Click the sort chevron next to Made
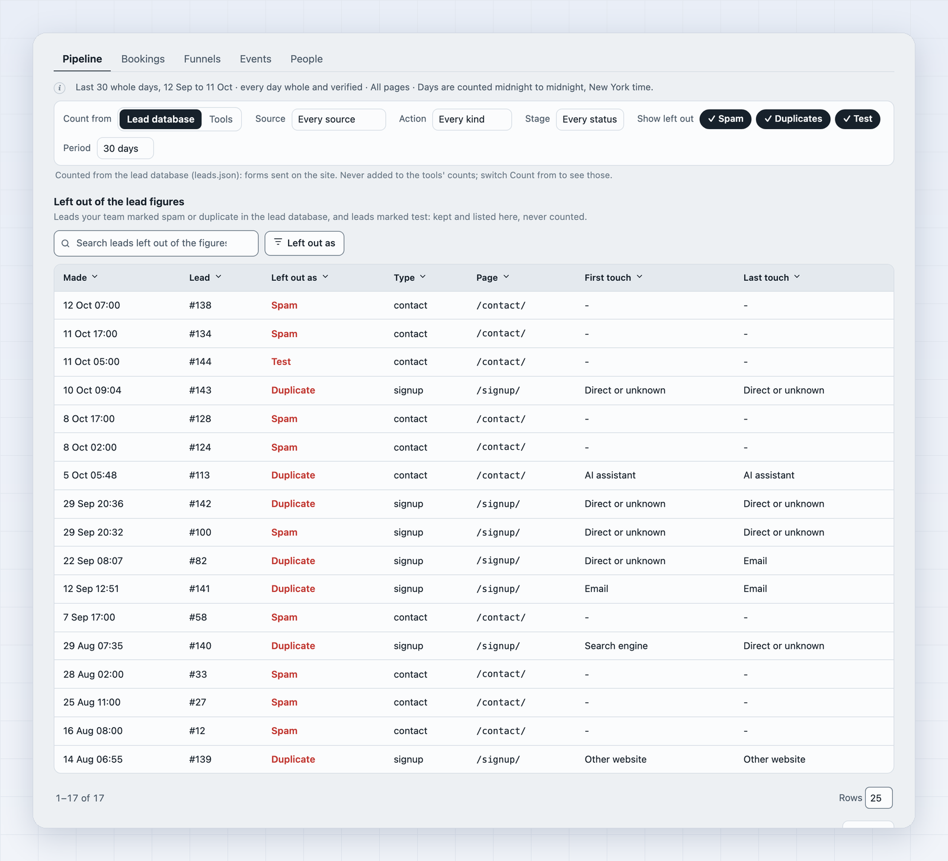The height and width of the screenshot is (861, 948). click(x=95, y=277)
